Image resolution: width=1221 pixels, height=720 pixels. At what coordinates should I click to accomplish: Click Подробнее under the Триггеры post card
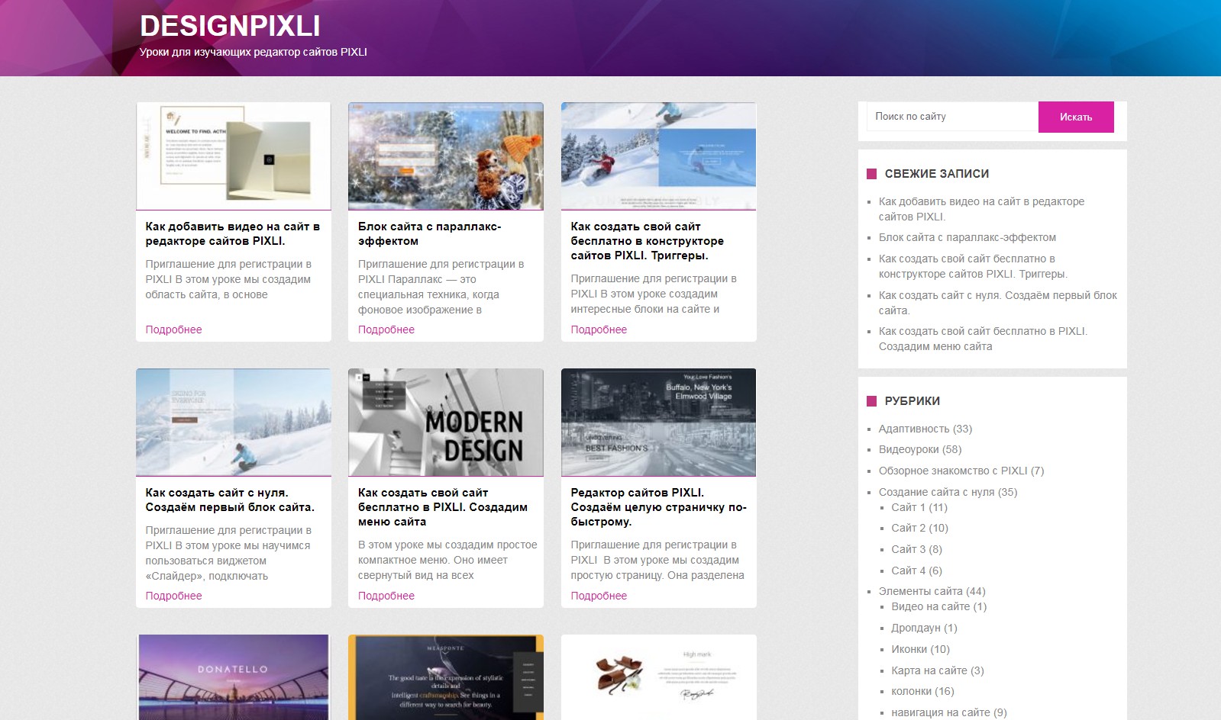[x=599, y=329]
